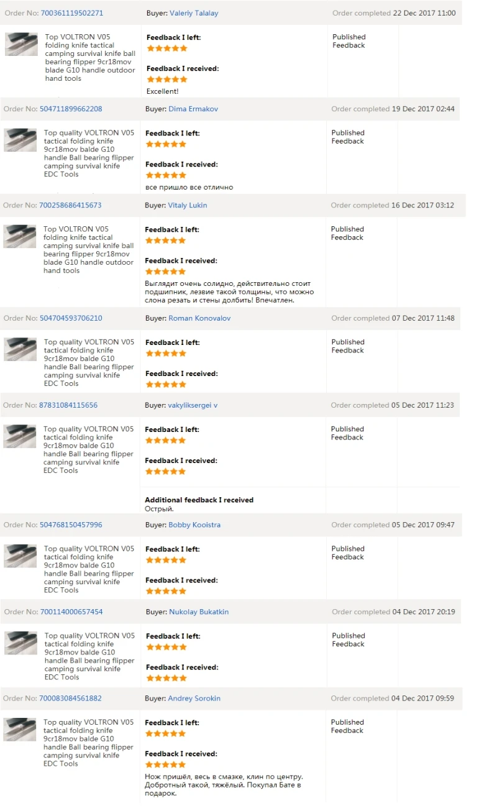Click order number 504711899662208
This screenshot has height=808, width=497.
[x=71, y=109]
